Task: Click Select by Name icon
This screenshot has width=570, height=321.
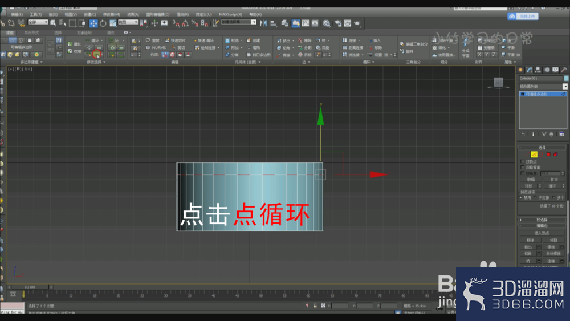Action: point(63,23)
